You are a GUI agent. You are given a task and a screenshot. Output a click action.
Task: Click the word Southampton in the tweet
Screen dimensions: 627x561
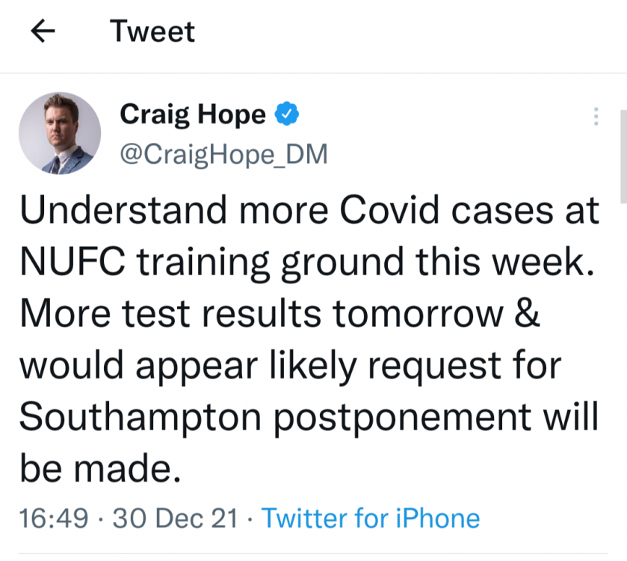(139, 417)
